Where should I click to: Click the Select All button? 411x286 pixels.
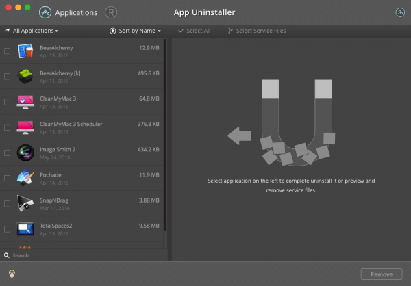195,31
